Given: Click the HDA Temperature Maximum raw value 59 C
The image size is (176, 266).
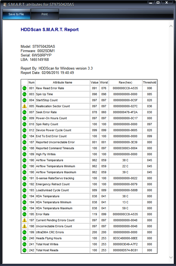Looking at the screenshot, I should coord(125,208).
